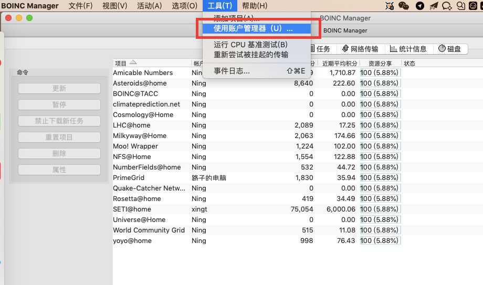Select the Universe@Home project row
483x285 pixels.
pyautogui.click(x=298, y=220)
